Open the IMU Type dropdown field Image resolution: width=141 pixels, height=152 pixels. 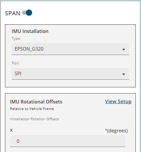70,49
